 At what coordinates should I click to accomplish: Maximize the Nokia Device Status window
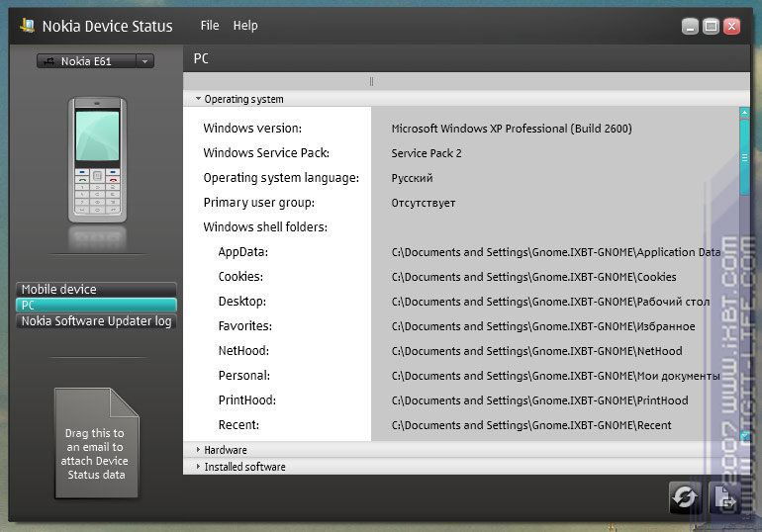pyautogui.click(x=711, y=27)
